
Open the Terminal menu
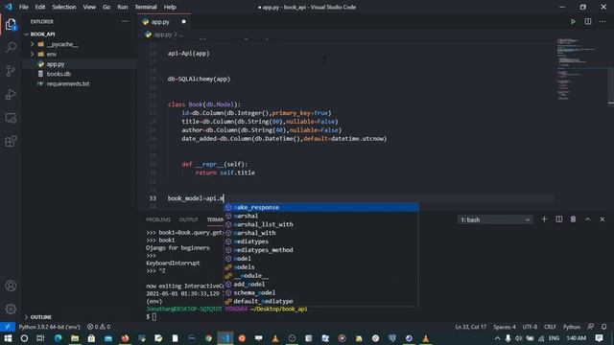point(146,7)
